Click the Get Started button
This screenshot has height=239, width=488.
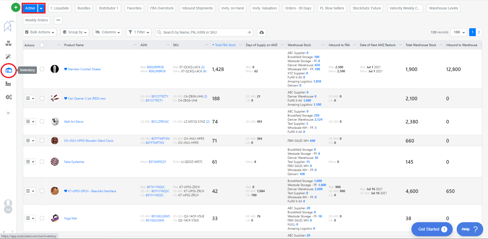432,229
